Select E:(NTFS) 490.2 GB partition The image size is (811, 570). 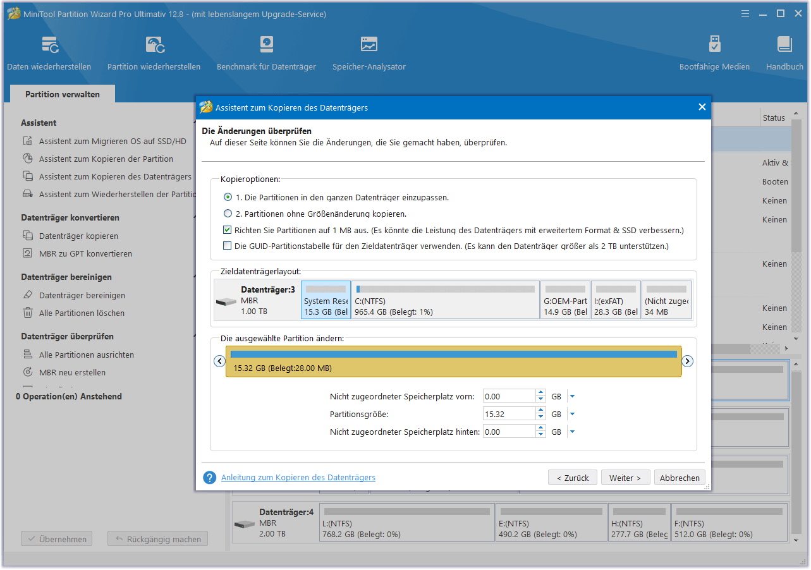551,522
